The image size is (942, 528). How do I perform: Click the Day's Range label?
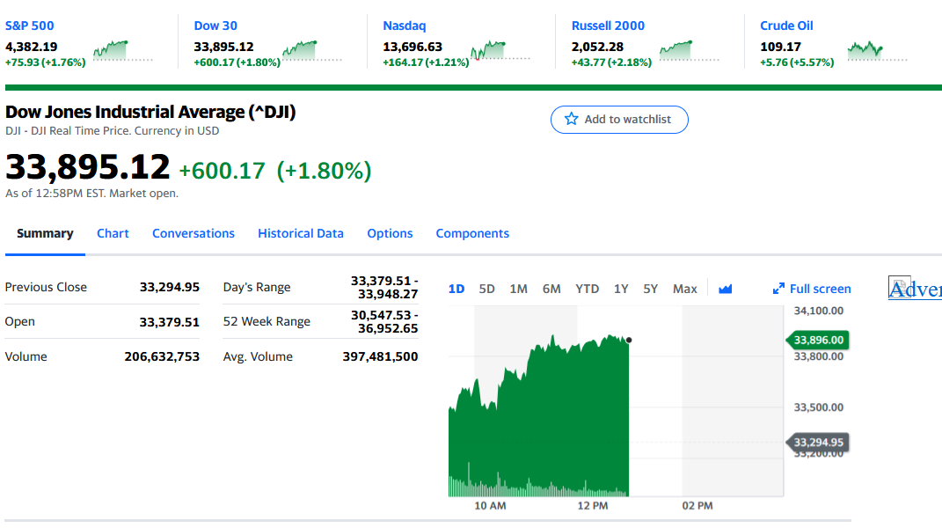pyautogui.click(x=257, y=288)
